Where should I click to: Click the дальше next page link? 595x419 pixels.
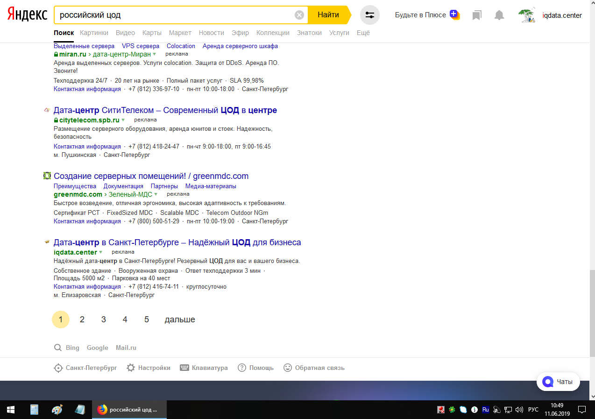click(x=180, y=320)
